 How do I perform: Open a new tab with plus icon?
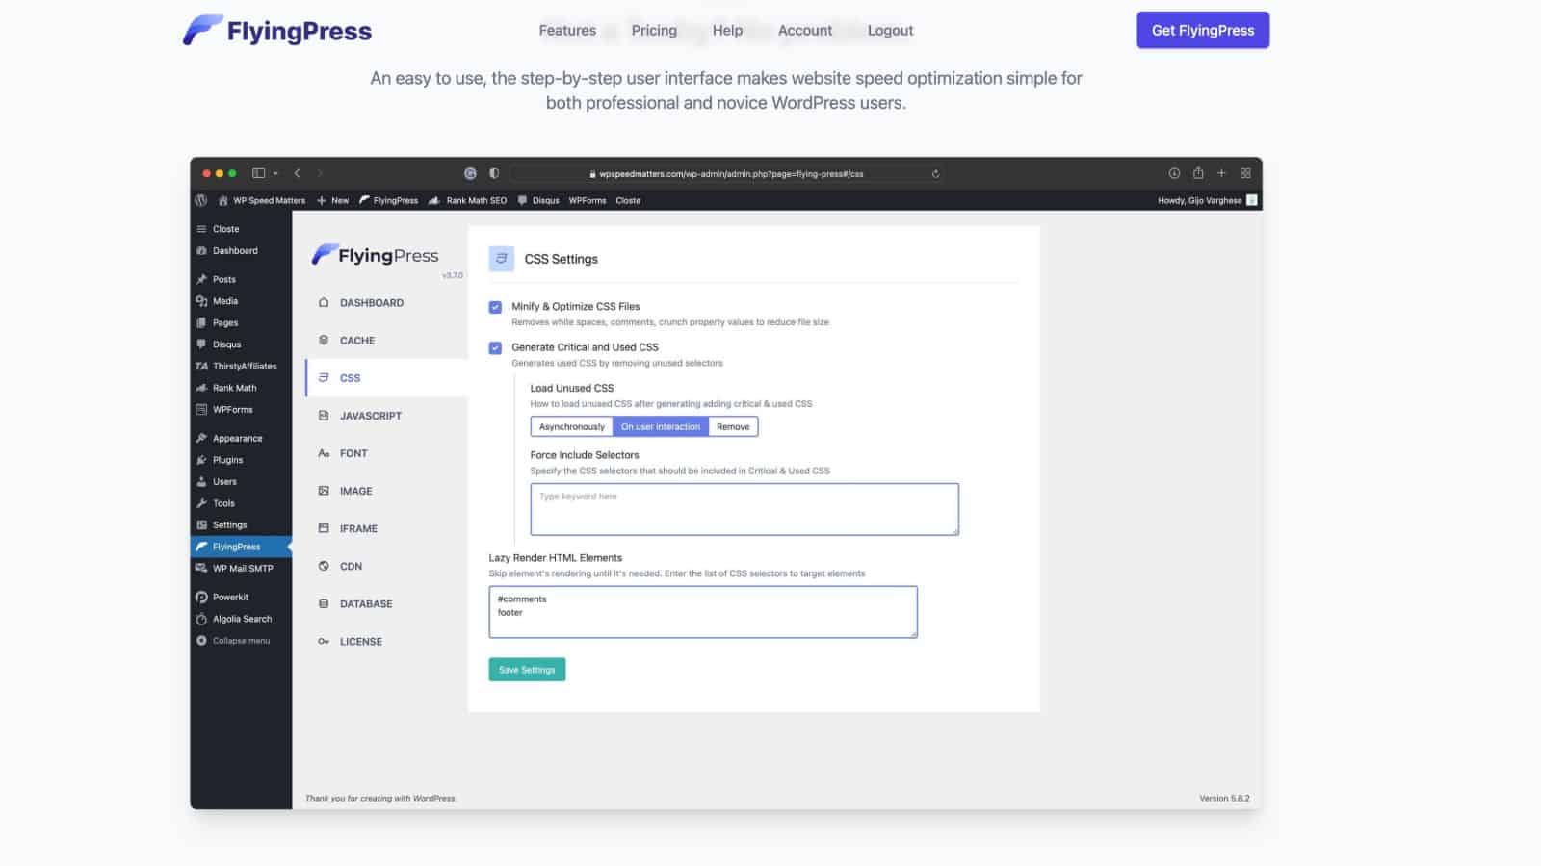[1221, 173]
